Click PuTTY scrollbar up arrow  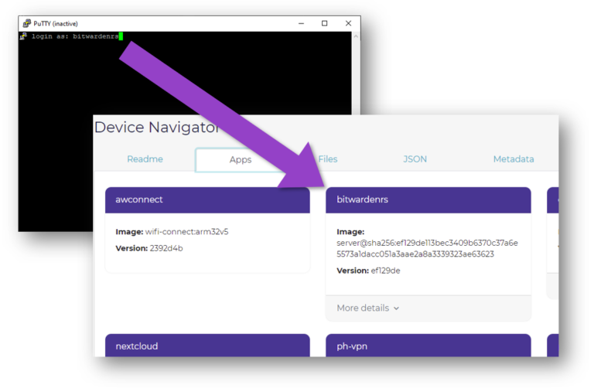click(x=356, y=36)
